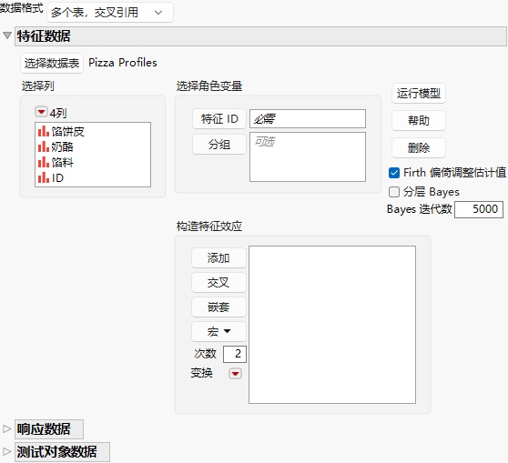Click the nominal icon beside 馅饼皮

click(44, 132)
